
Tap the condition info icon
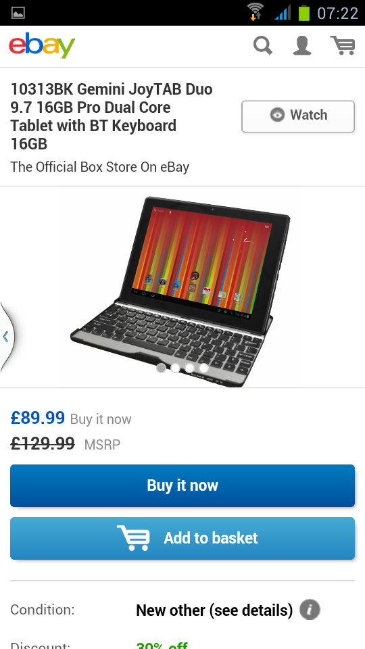click(x=310, y=610)
